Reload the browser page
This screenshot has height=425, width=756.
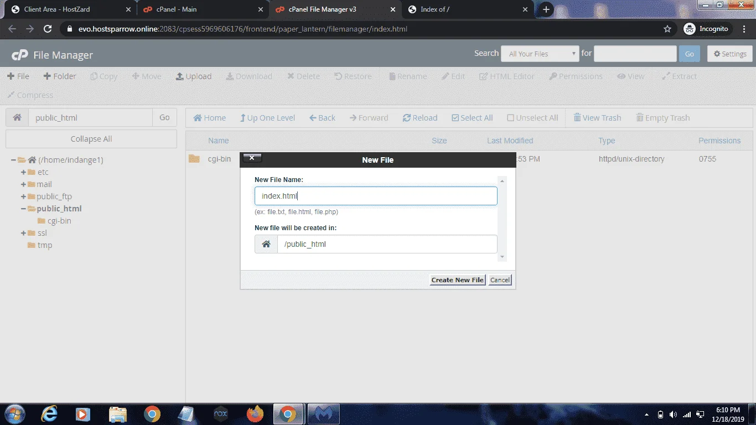(48, 29)
